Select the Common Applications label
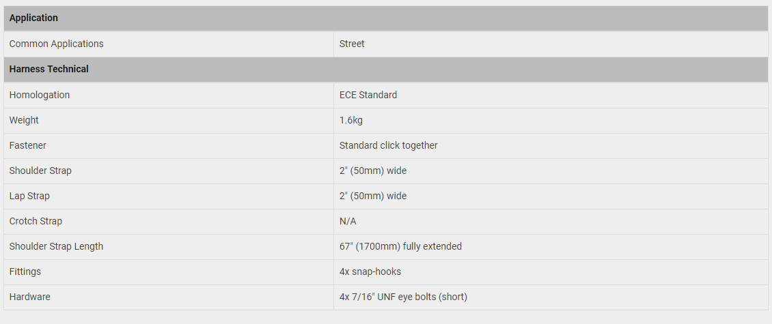 [x=57, y=44]
